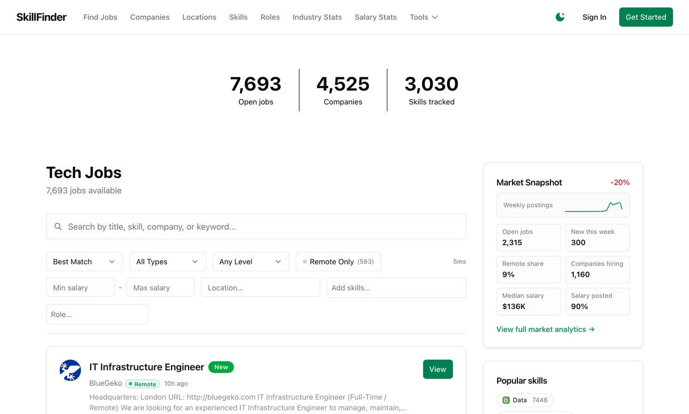The height and width of the screenshot is (414, 689).
Task: Click the Remote share 9% tile
Action: coord(529,270)
